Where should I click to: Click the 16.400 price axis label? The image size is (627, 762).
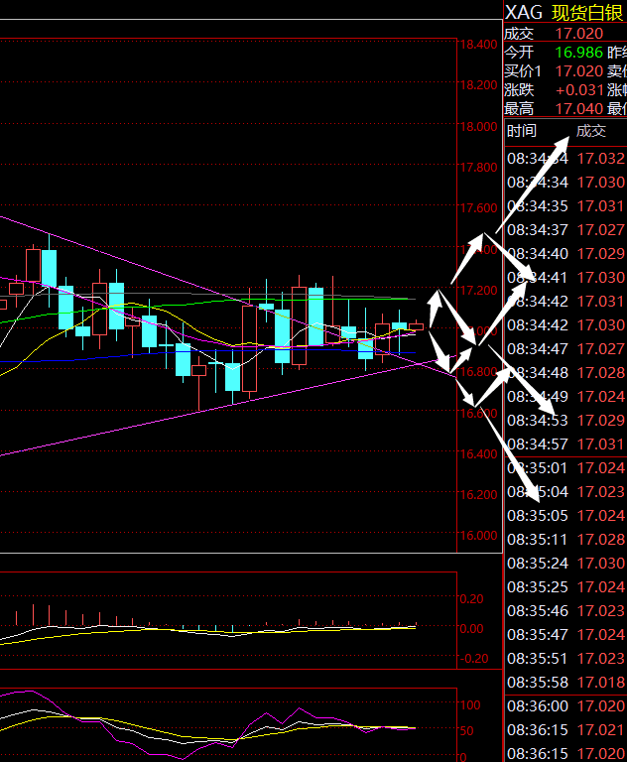click(479, 454)
